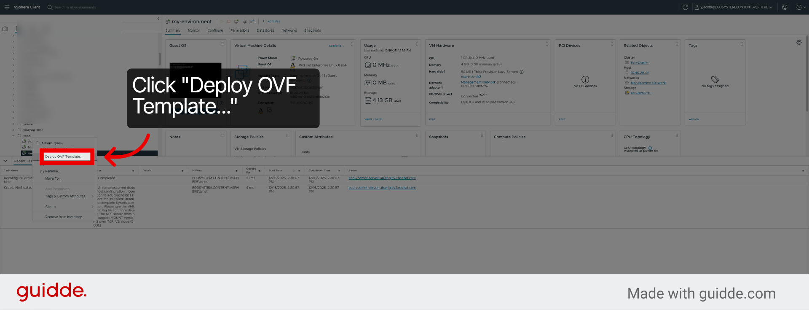This screenshot has width=809, height=310.
Task: Click the Power On play icon
Action: pos(222,22)
